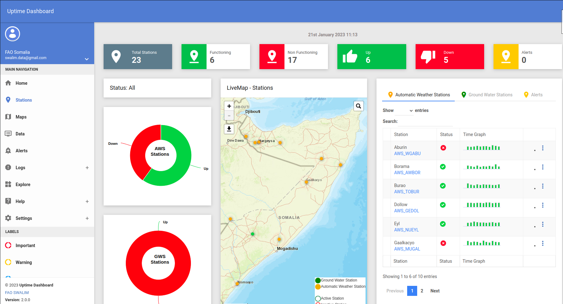Open the map search magnifier
The height and width of the screenshot is (304, 563).
(358, 106)
